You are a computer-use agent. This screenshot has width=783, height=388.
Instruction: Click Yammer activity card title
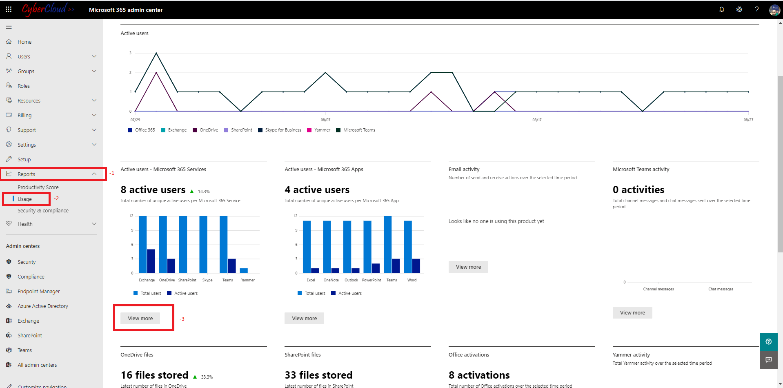[x=631, y=355]
